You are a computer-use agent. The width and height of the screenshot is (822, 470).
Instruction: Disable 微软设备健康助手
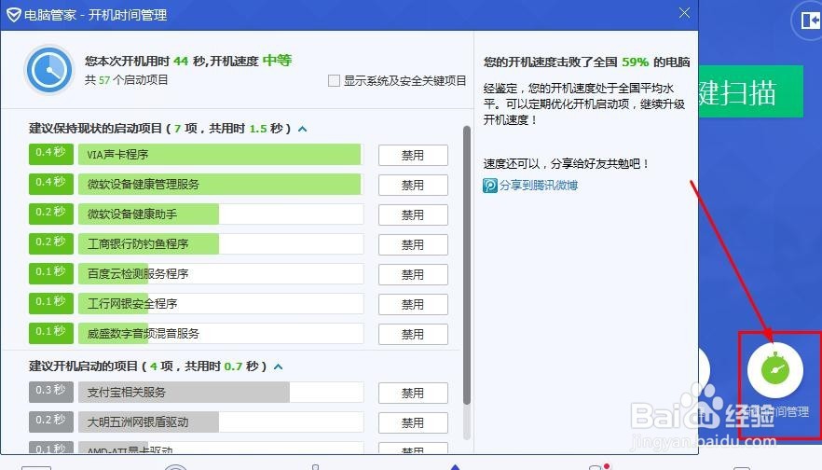pos(413,215)
